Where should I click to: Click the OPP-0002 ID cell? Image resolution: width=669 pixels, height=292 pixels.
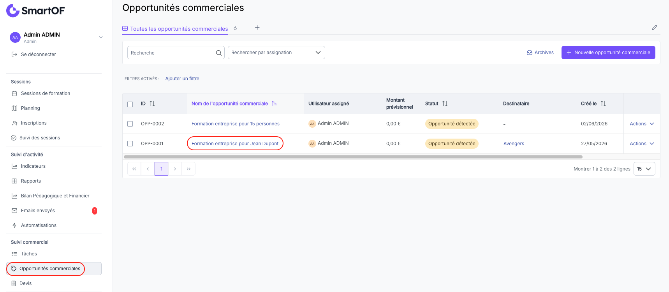point(153,124)
